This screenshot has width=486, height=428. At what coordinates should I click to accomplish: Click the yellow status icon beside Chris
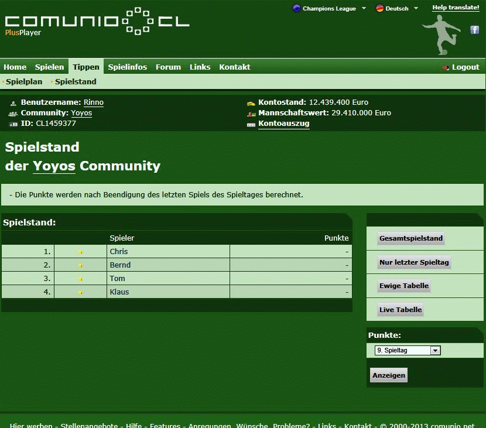tap(80, 252)
